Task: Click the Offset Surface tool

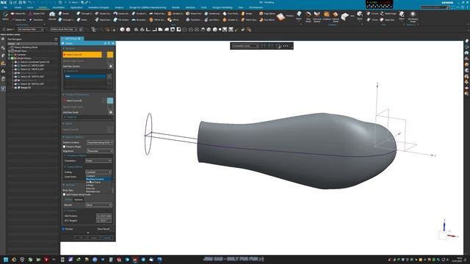Action: (x=157, y=20)
